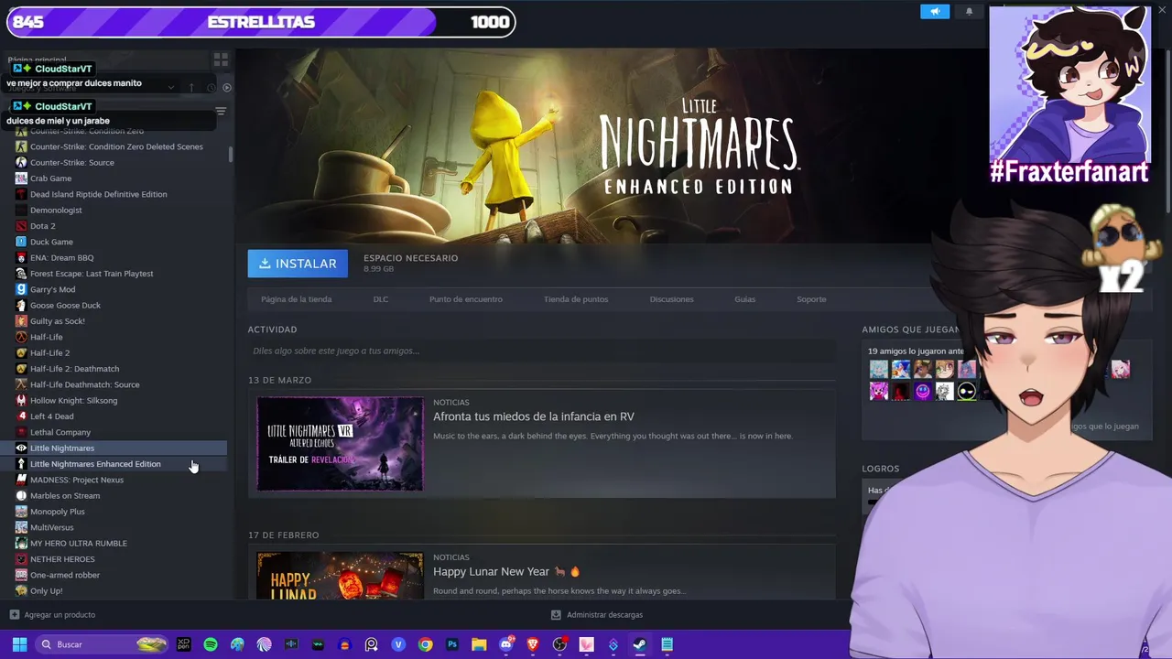Click the megaphone announcements icon

click(935, 11)
